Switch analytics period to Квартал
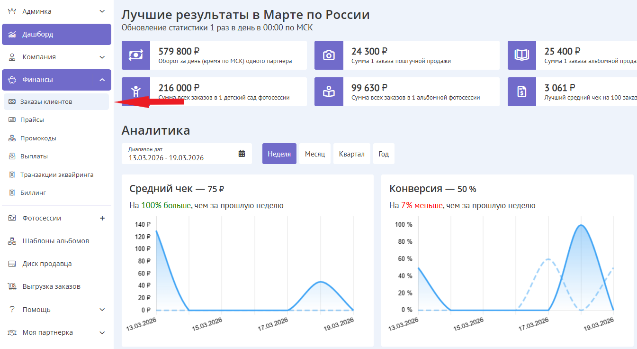 click(352, 154)
